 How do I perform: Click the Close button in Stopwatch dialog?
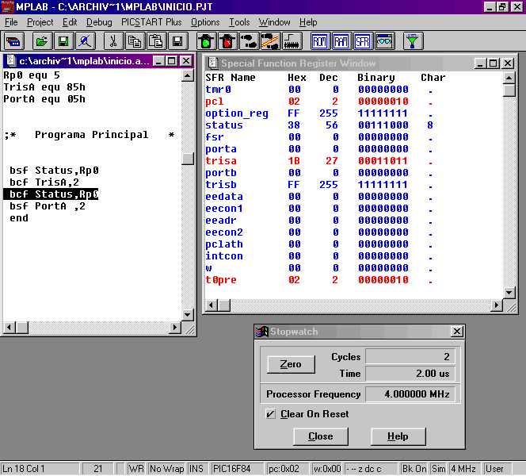coord(320,436)
